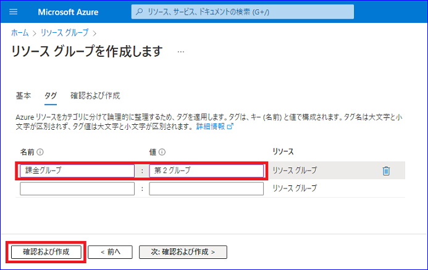Screen dimensions: 428x270
Task: Click the Microsoft Azure title
Action: click(x=68, y=12)
